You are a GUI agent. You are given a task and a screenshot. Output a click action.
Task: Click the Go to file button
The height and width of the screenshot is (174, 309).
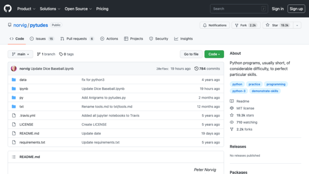(191, 54)
